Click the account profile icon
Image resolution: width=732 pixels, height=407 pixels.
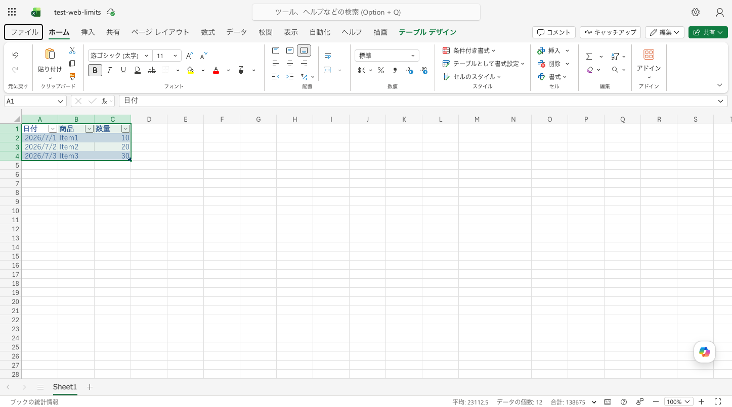(x=719, y=12)
